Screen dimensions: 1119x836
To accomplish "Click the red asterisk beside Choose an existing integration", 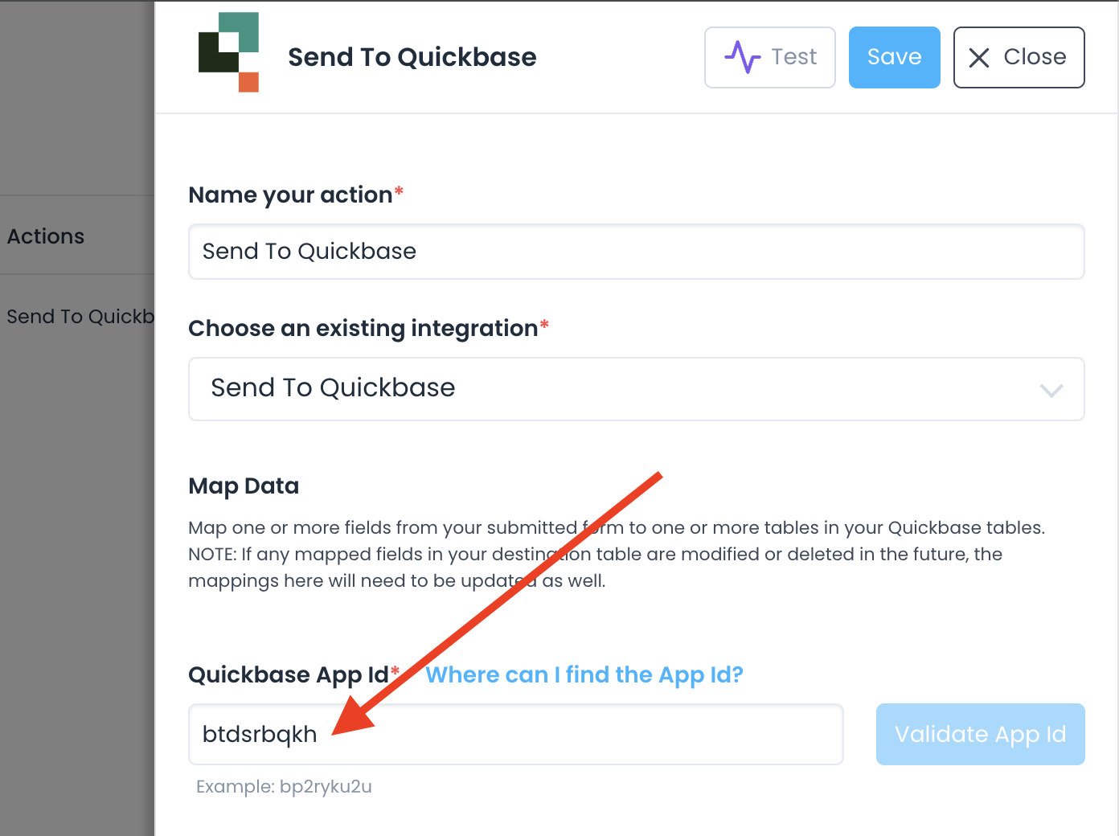I will click(544, 323).
